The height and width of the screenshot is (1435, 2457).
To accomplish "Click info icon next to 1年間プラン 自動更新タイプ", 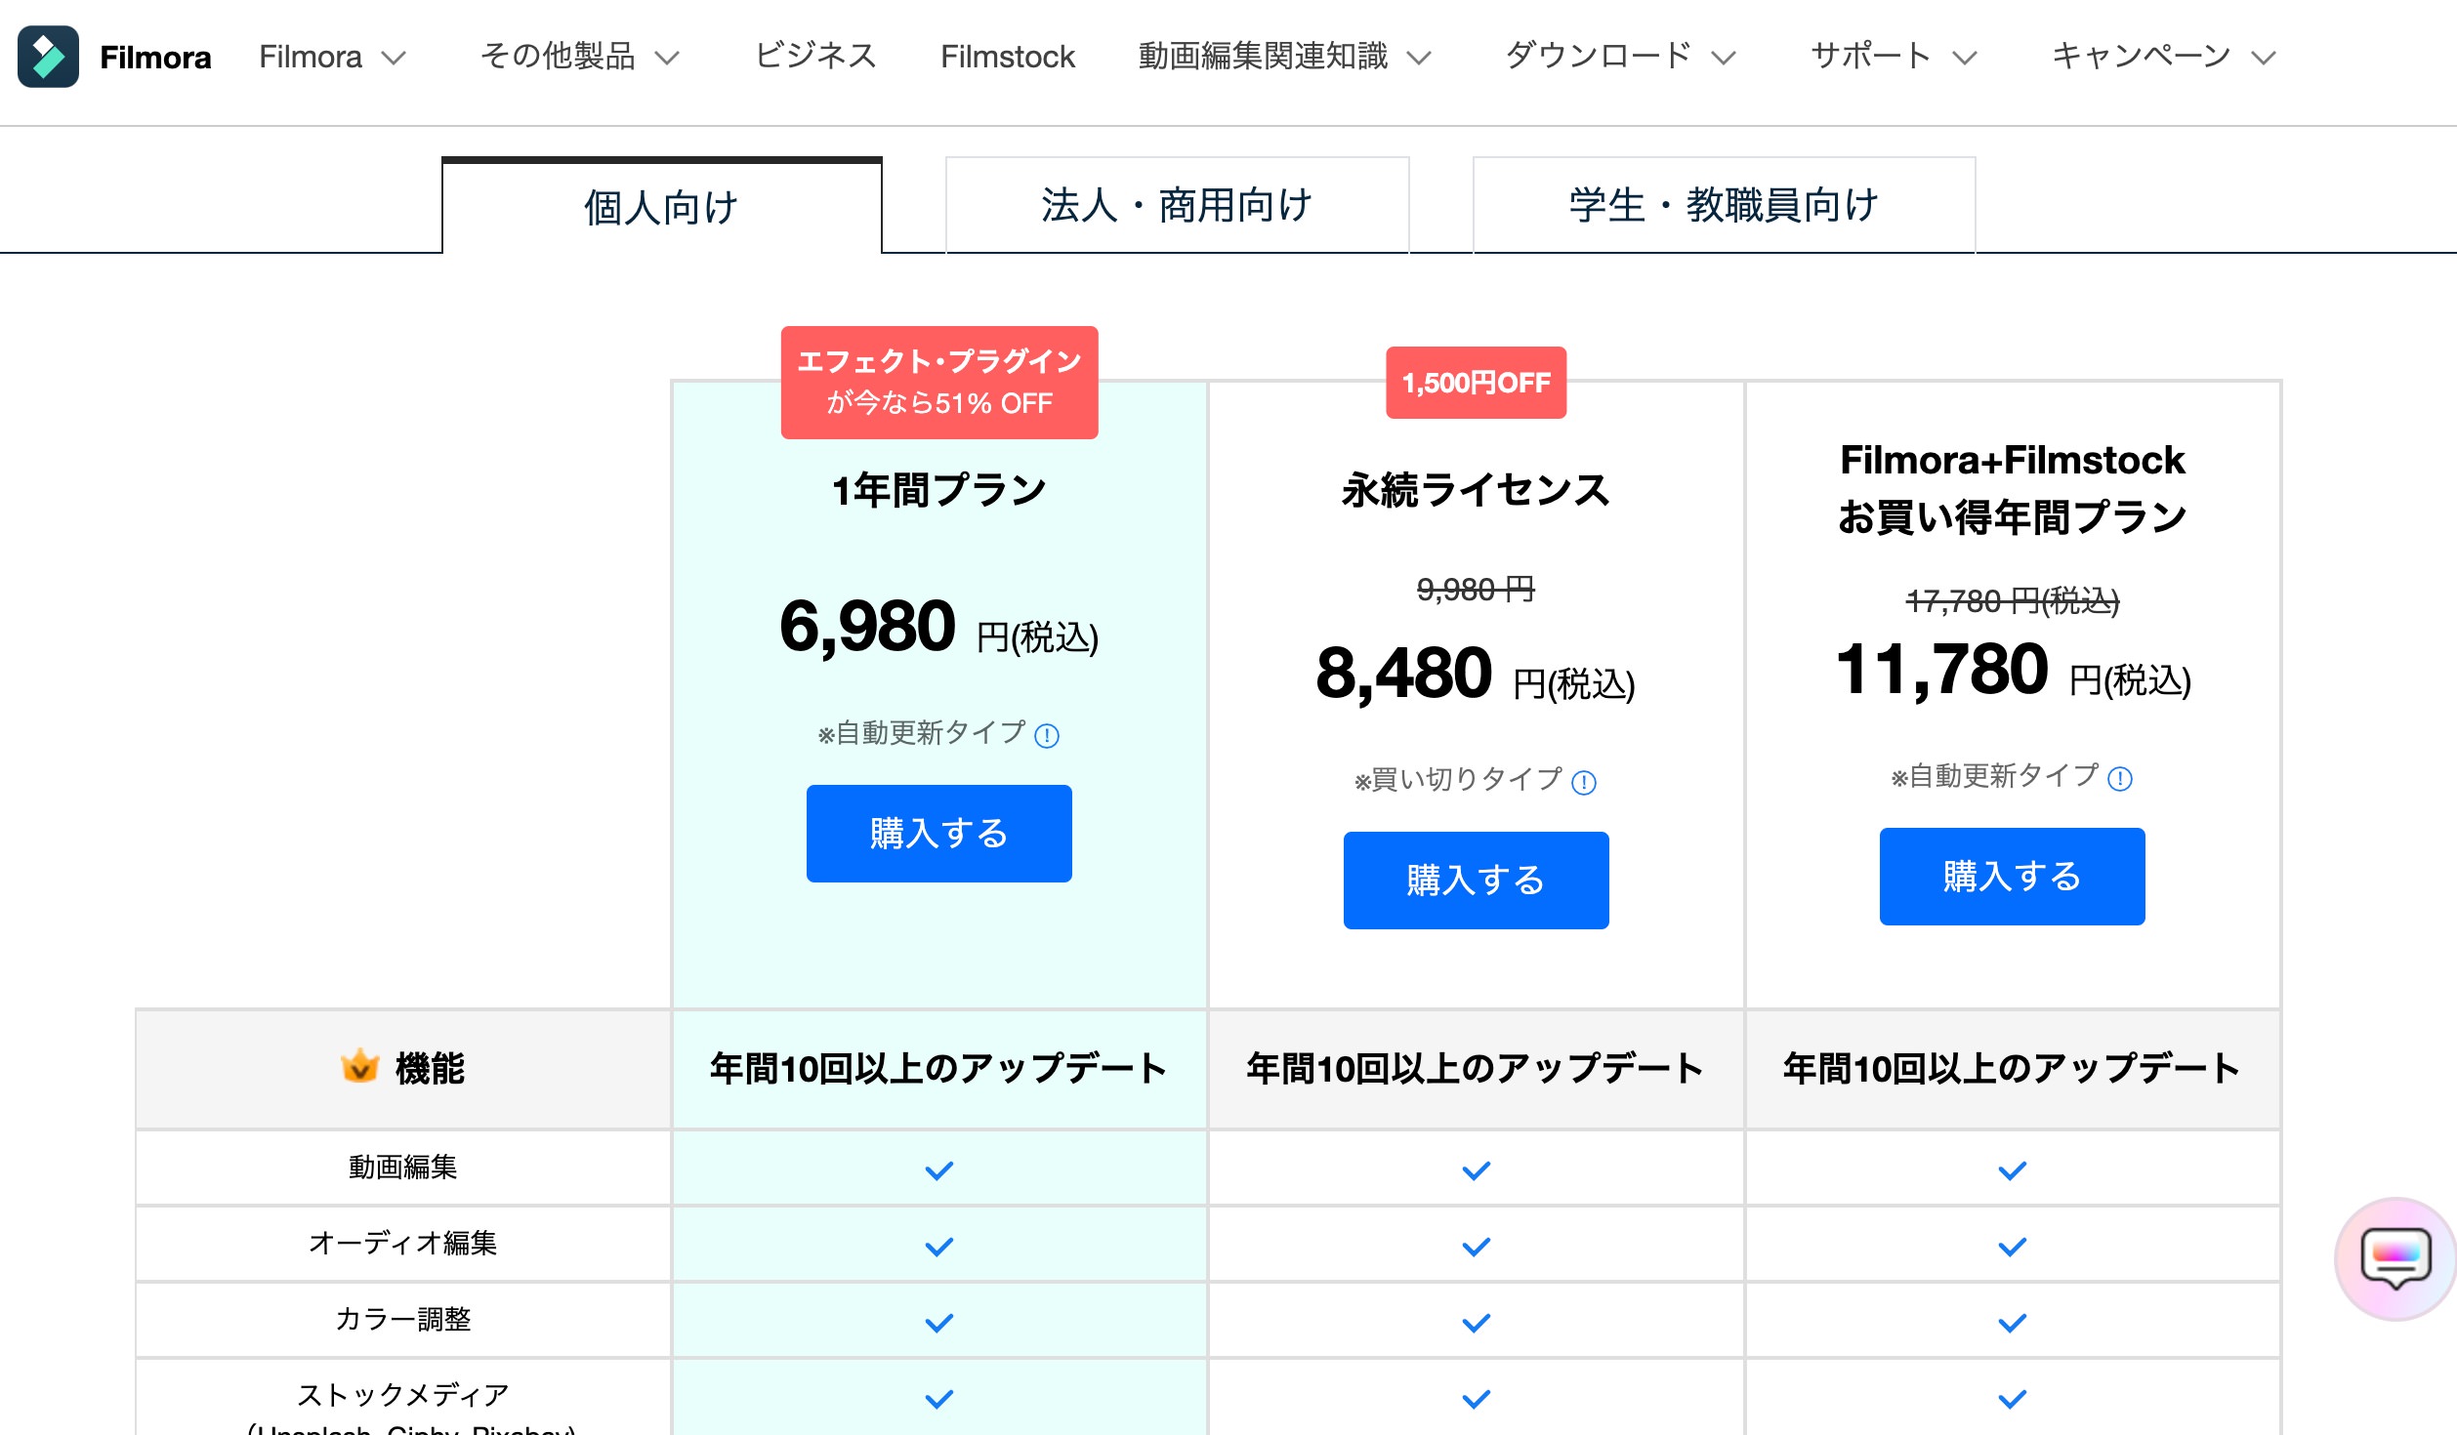I will coord(1047,735).
